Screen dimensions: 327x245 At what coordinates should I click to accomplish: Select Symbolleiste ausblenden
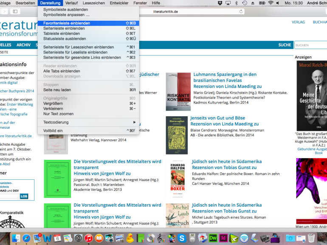pos(88,10)
